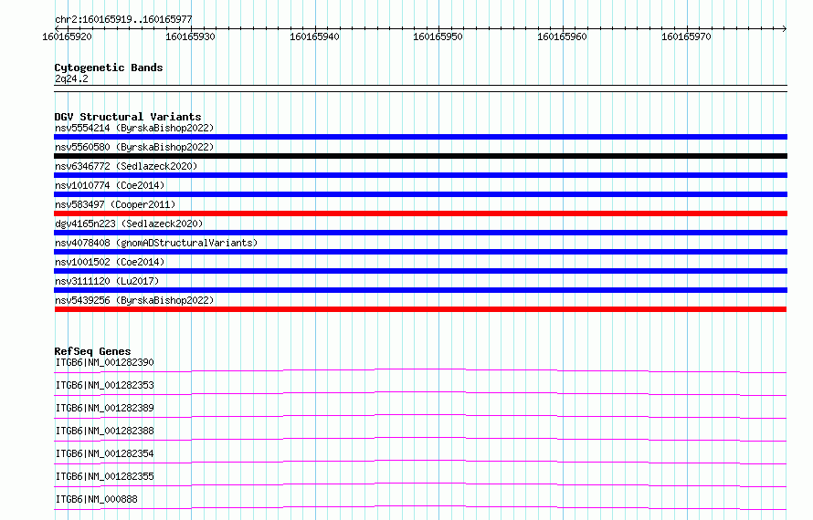Click the blue bar under nsv6346772

(420, 175)
